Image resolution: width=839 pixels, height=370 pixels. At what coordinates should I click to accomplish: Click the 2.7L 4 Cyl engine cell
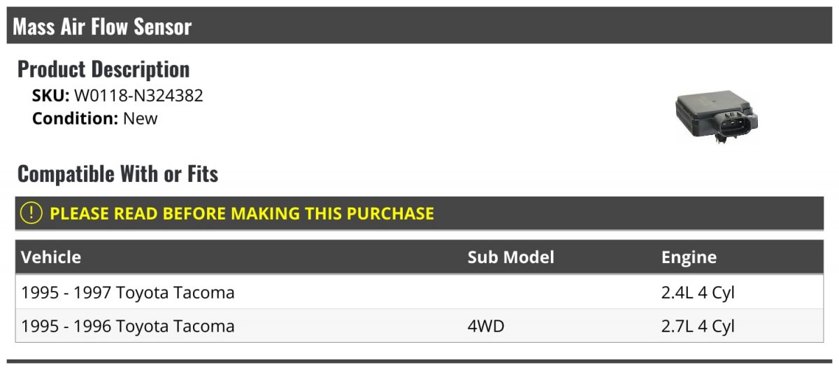(698, 326)
